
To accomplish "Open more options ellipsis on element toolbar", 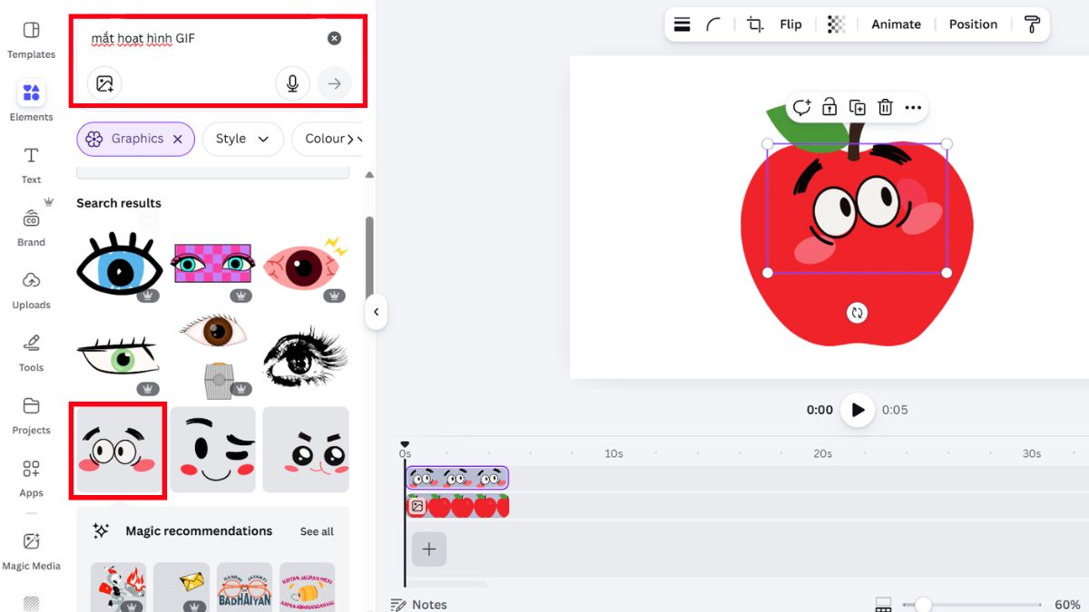I will 913,108.
